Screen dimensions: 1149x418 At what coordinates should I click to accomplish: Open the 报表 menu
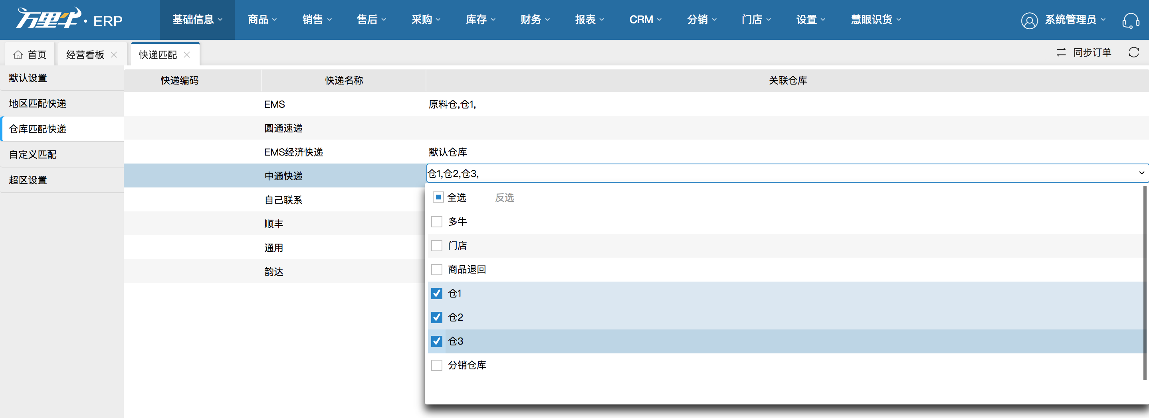(x=589, y=20)
